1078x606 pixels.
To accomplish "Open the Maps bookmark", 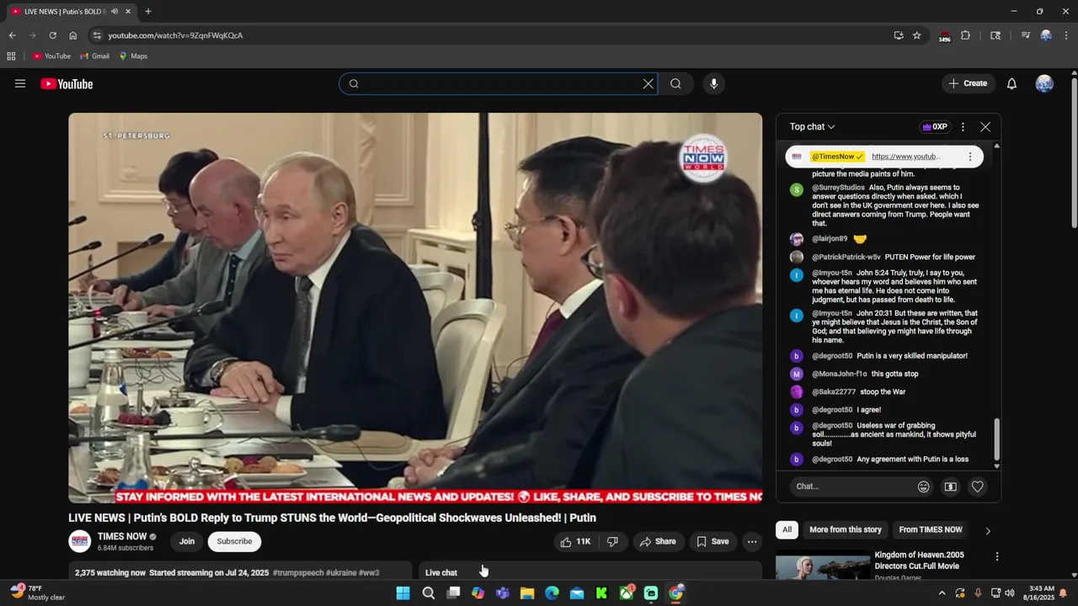I will coord(133,56).
